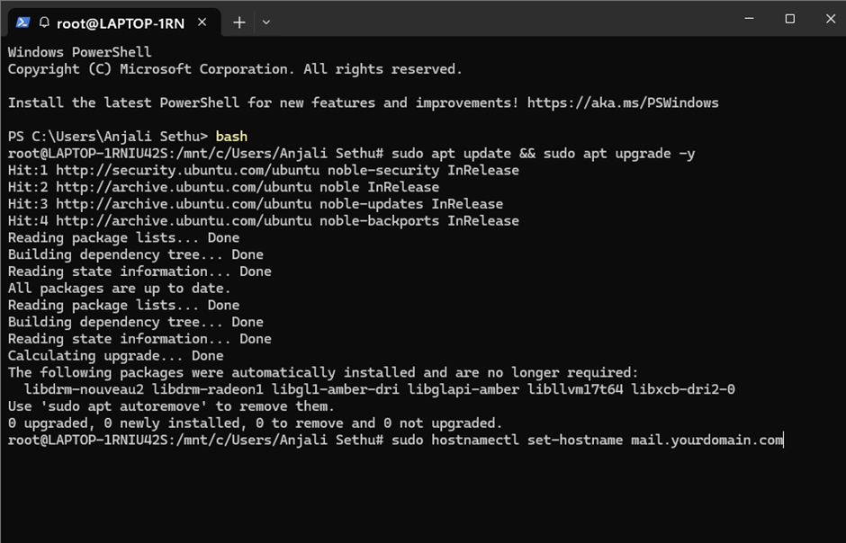Expand the new tab profile dropdown

(x=266, y=22)
